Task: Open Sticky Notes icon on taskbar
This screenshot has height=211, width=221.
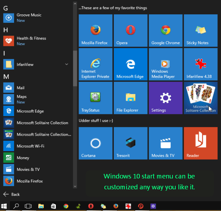Action: pos(103,206)
